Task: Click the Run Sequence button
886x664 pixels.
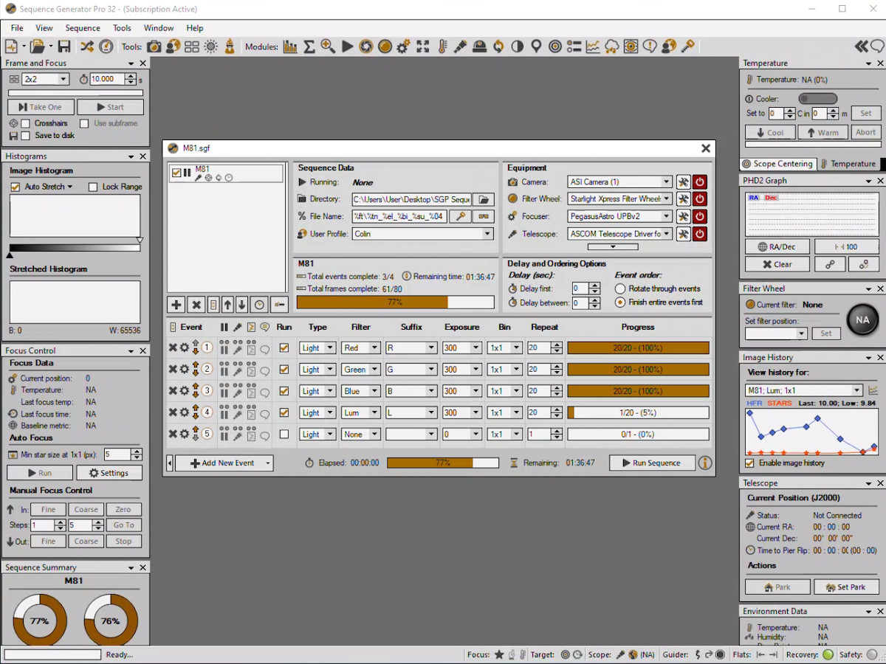Action: [x=652, y=463]
